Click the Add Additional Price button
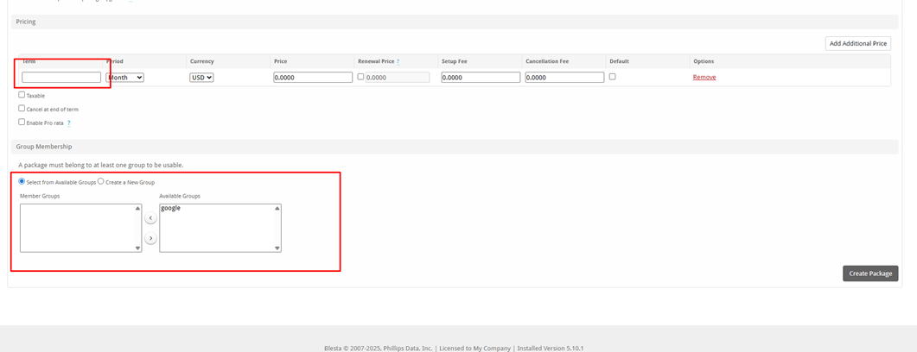The height and width of the screenshot is (352, 917). coord(857,43)
